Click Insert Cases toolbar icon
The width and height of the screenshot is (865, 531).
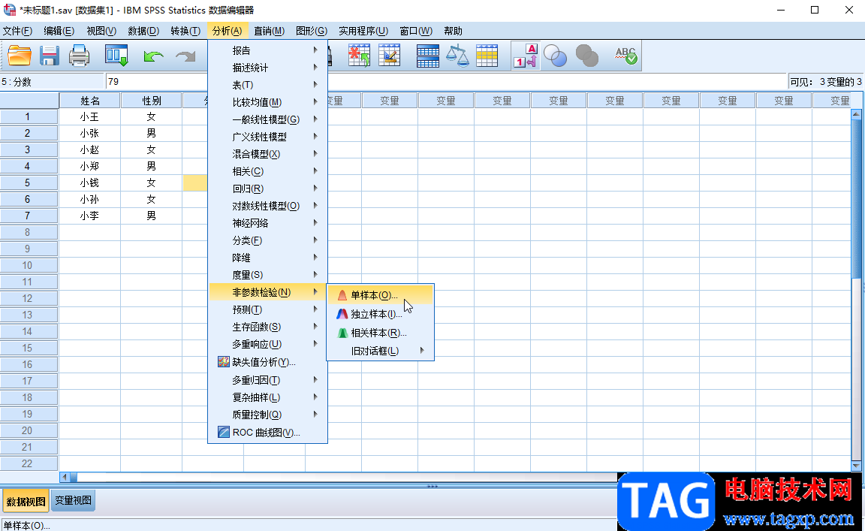[359, 56]
